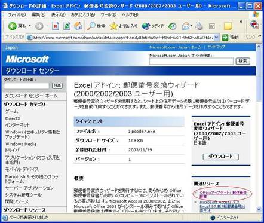The image size is (264, 223).
Task: Click the ダウンロードの検索 input field
Action: 26,86
